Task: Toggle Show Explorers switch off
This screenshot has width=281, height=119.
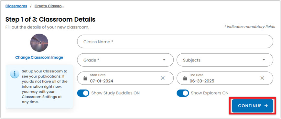Action: [183, 93]
